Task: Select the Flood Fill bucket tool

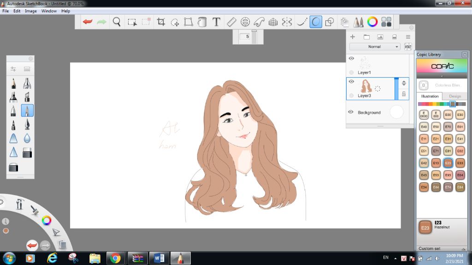Action: (x=202, y=22)
